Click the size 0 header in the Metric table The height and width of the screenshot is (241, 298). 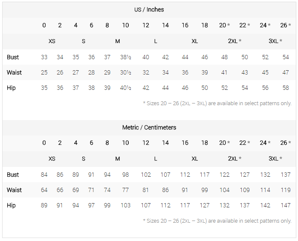[x=44, y=143]
